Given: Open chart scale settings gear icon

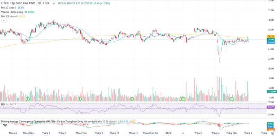Looking at the screenshot, I should (x=272, y=133).
